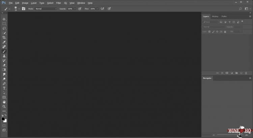Select the Hand tool

tap(4, 102)
